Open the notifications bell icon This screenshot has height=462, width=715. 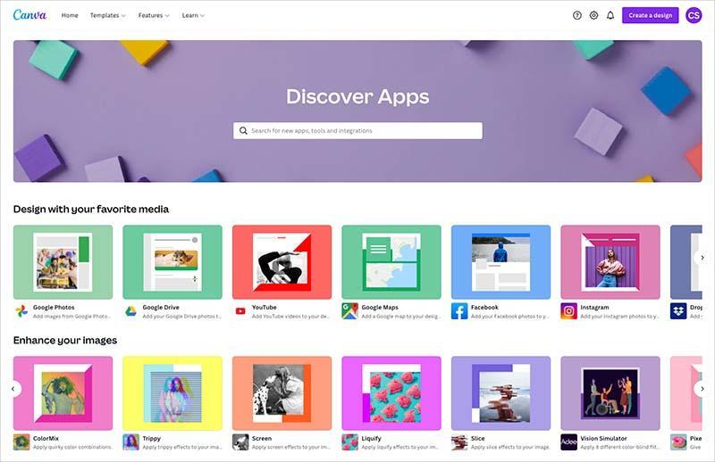tap(610, 15)
